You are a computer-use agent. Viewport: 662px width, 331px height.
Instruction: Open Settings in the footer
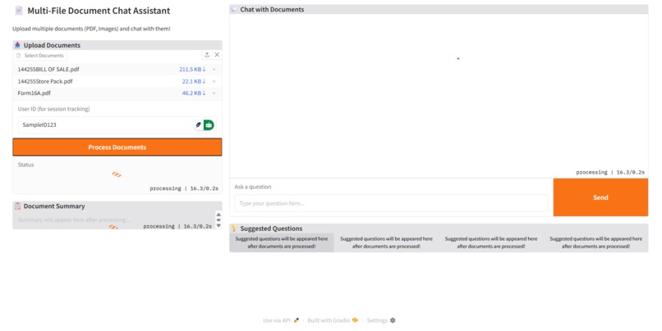[381, 320]
